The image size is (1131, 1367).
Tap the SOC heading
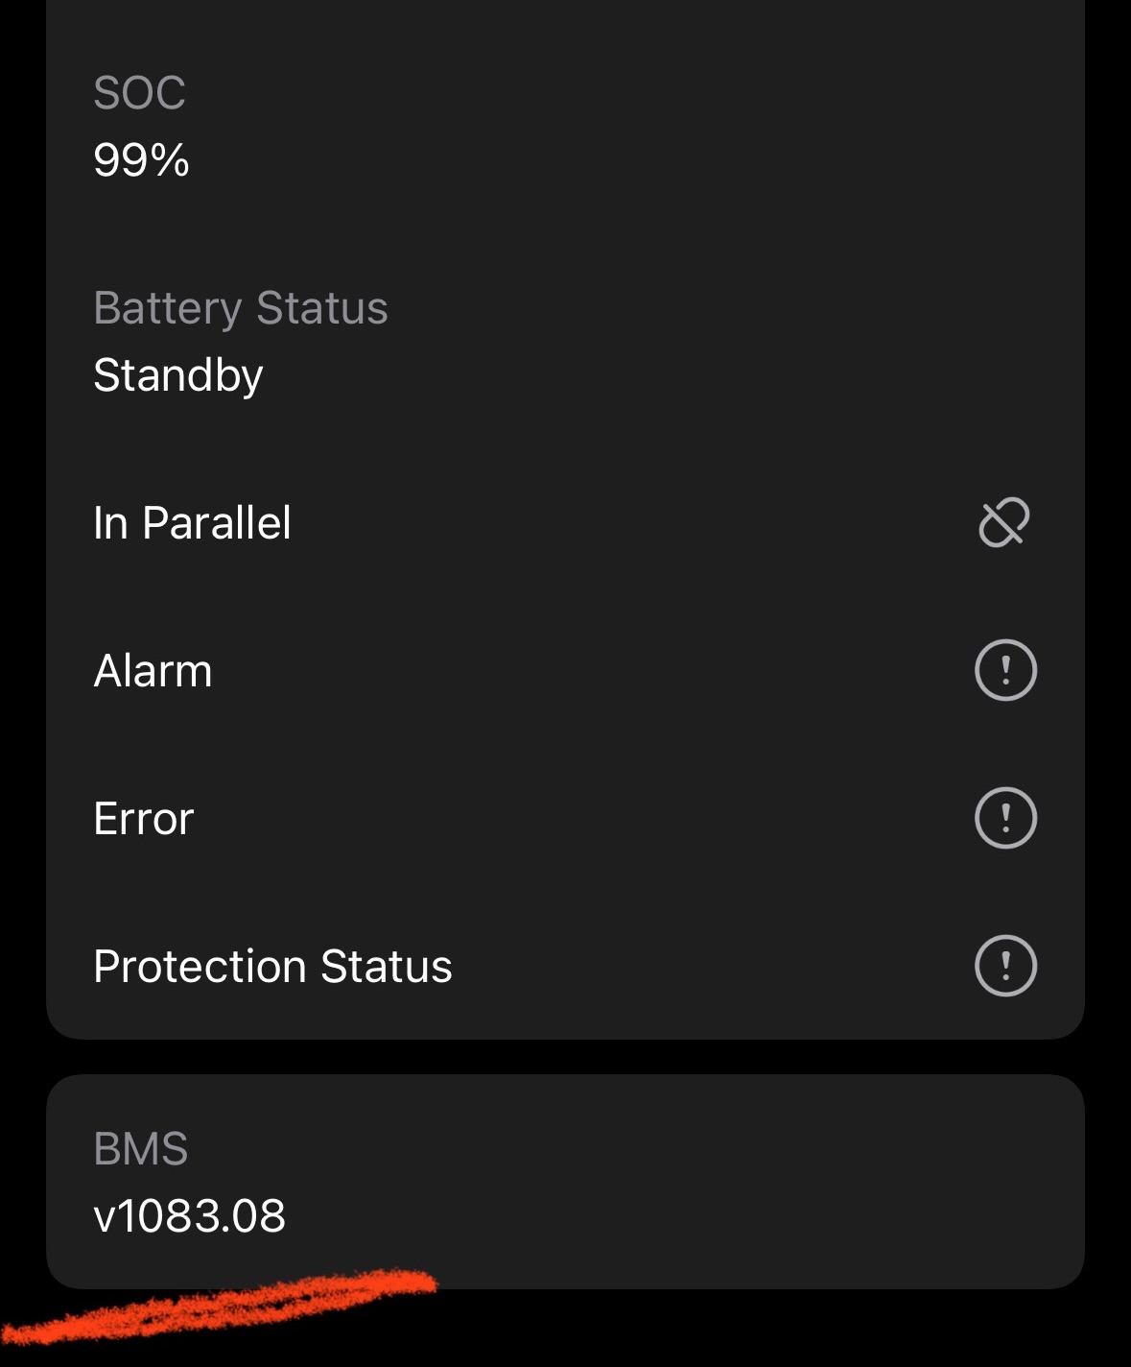pos(139,93)
